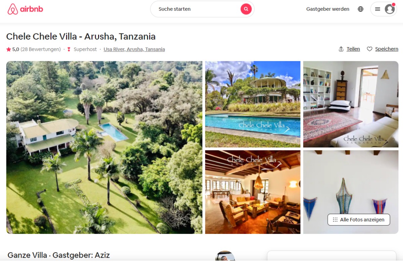
Task: Open Usa River, Arusha, Tansania location link
Action: (x=134, y=49)
